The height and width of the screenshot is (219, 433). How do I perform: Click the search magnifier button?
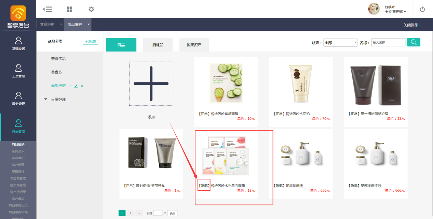pyautogui.click(x=414, y=42)
